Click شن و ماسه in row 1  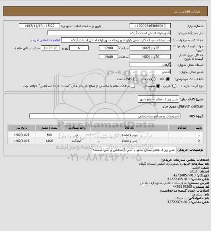click(x=129, y=135)
